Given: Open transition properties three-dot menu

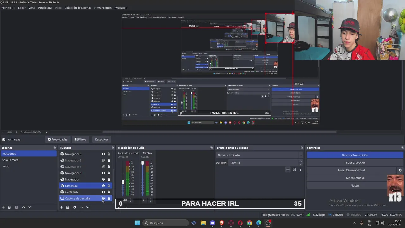Looking at the screenshot, I should coord(301,169).
